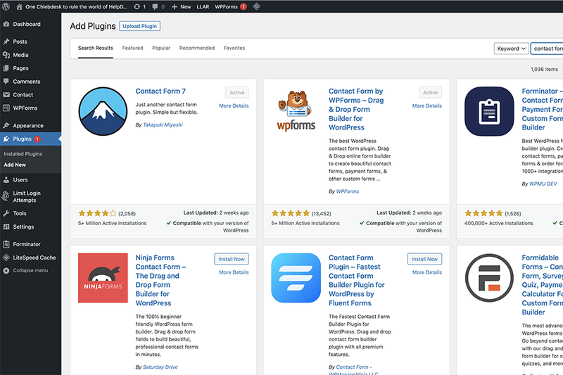The image size is (563, 375).
Task: Open Saturday Drive author link
Action: [x=160, y=367]
